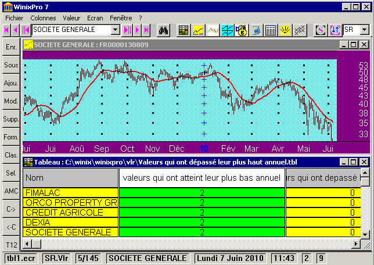Screen dimensions: 374x265
Task: Open the Fichier menu
Action: [x=15, y=18]
